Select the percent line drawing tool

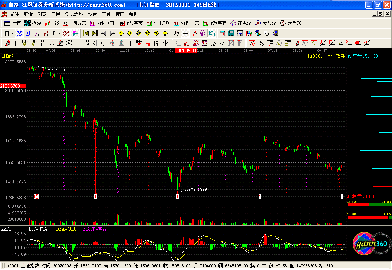pyautogui.click(x=261, y=43)
